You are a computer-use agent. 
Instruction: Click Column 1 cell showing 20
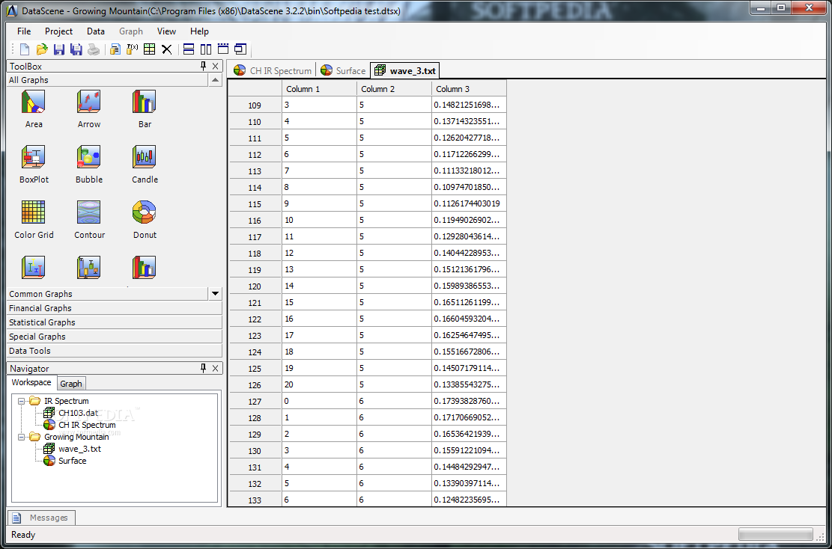pyautogui.click(x=319, y=384)
